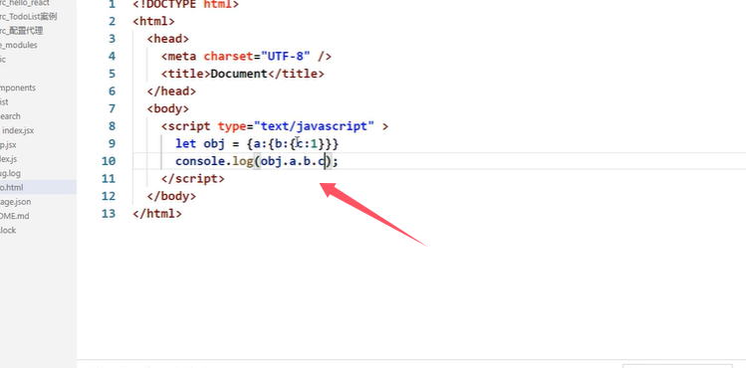Click the <html> tag on line 2
This screenshot has width=746, height=368.
153,21
